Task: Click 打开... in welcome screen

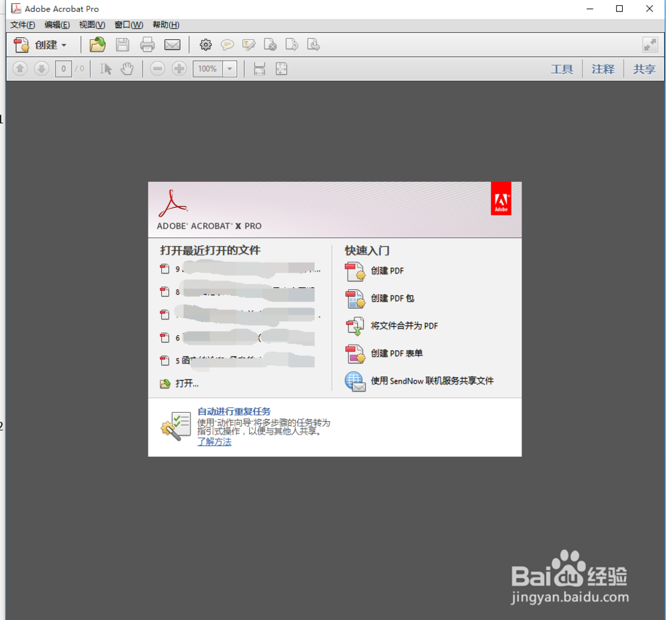Action: click(179, 383)
